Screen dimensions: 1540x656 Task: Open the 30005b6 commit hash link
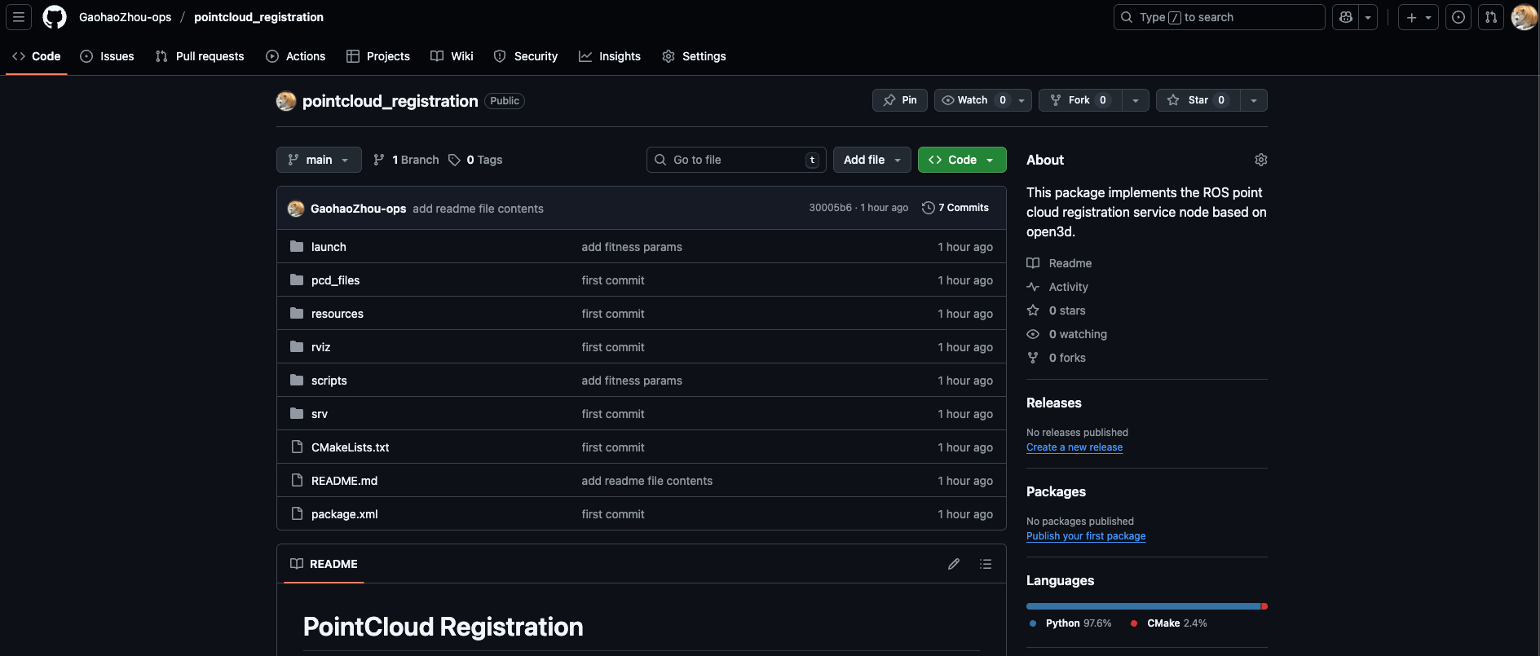tap(830, 208)
